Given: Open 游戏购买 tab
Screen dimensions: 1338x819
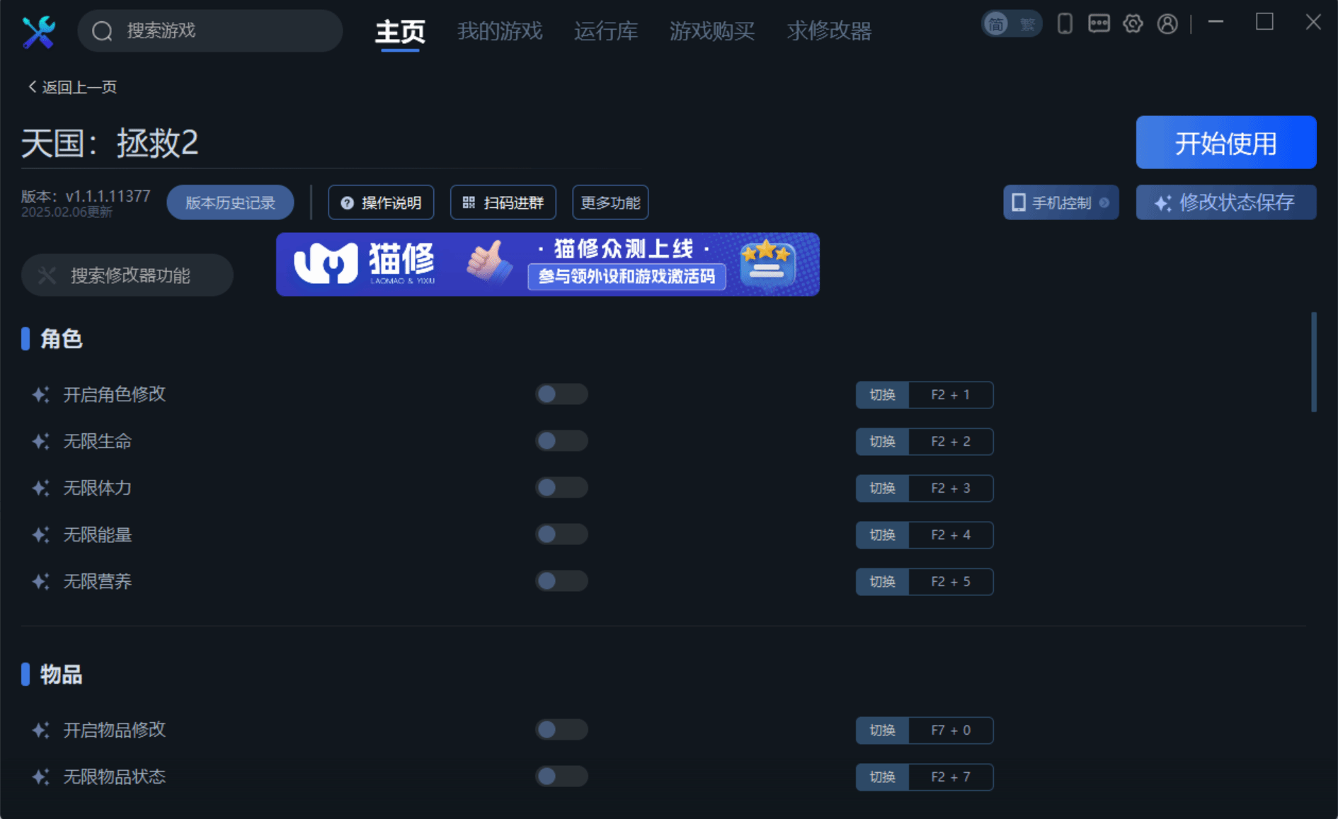Looking at the screenshot, I should [712, 31].
